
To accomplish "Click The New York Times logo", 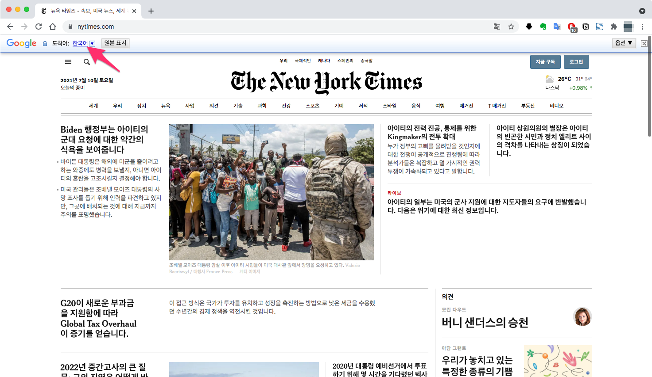I will 326,82.
